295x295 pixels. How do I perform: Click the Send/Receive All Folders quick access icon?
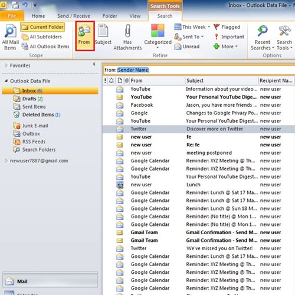pyautogui.click(x=15, y=5)
